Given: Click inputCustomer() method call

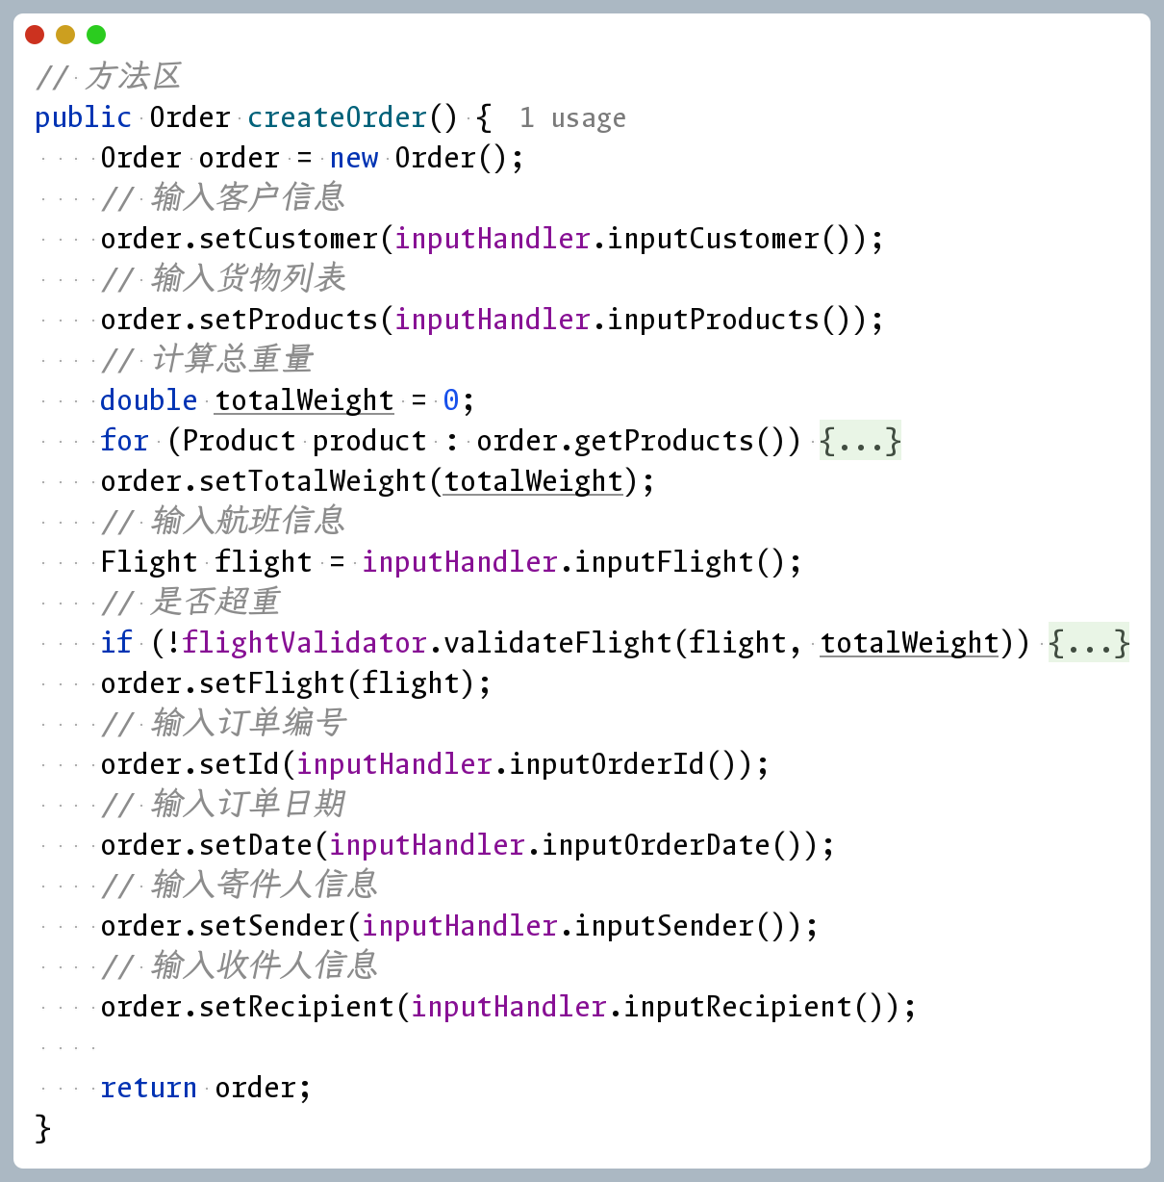Looking at the screenshot, I should point(736,239).
